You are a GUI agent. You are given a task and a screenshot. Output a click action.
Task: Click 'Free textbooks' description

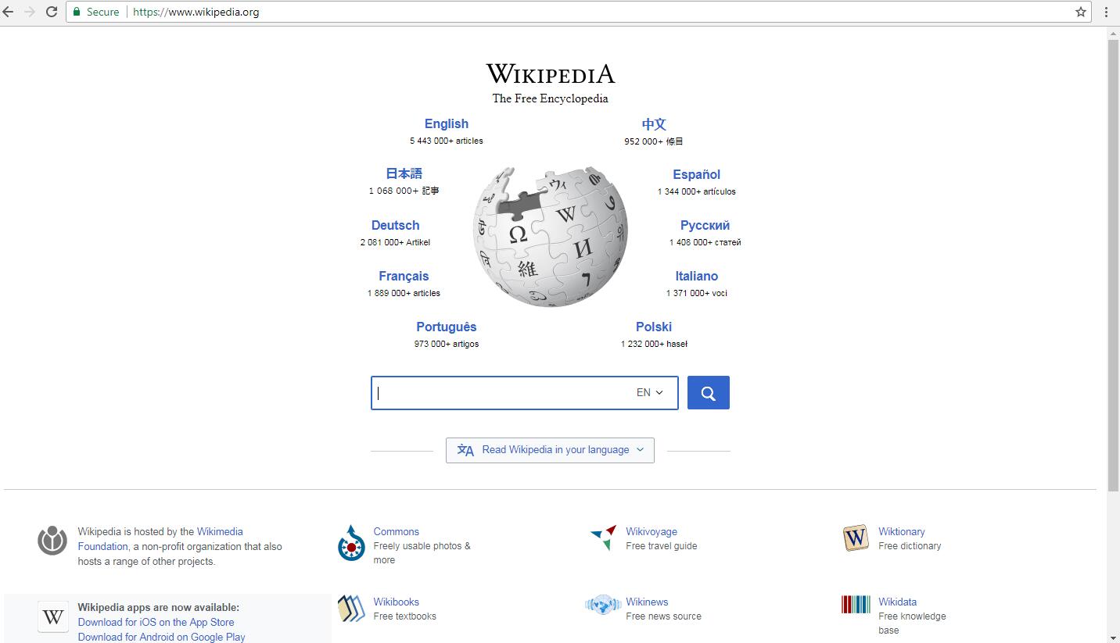point(405,616)
